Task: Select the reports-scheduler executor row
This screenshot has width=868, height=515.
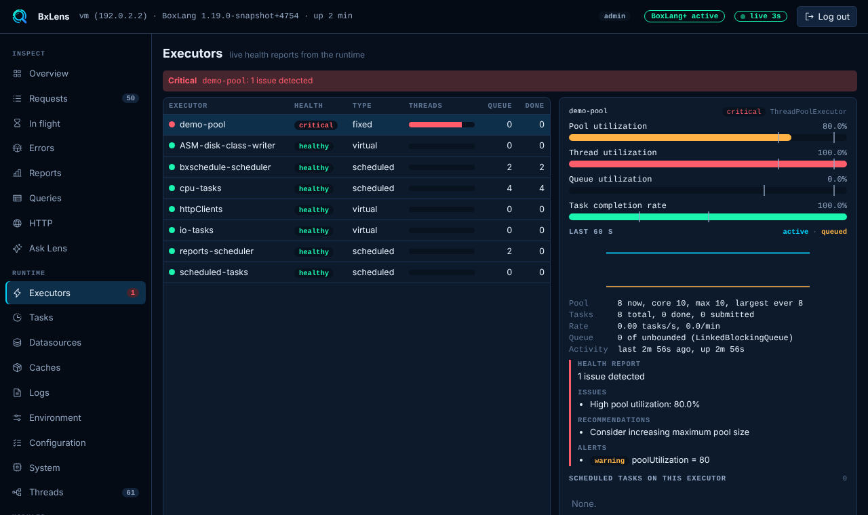Action: (357, 251)
